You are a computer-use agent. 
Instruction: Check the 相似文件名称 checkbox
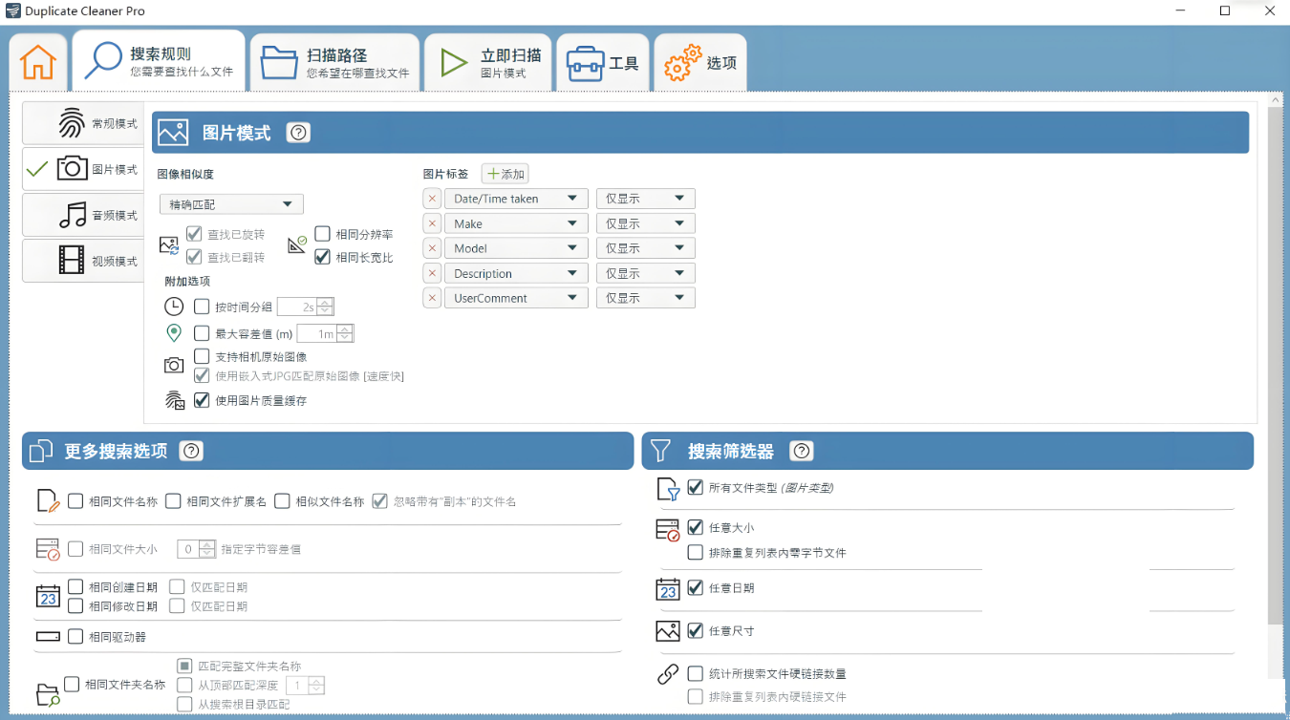282,501
